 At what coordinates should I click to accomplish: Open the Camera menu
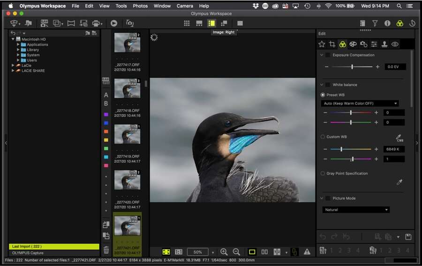click(185, 6)
